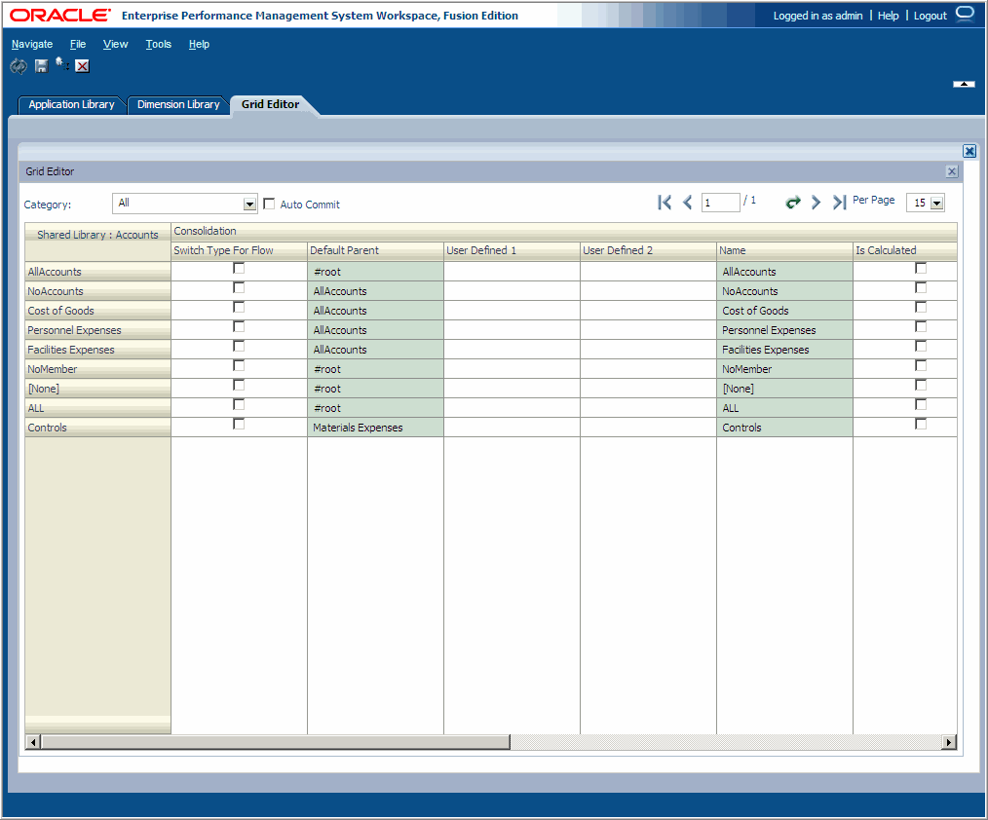Switch to Dimension Library tab
Screen dimensions: 988x820
click(178, 104)
